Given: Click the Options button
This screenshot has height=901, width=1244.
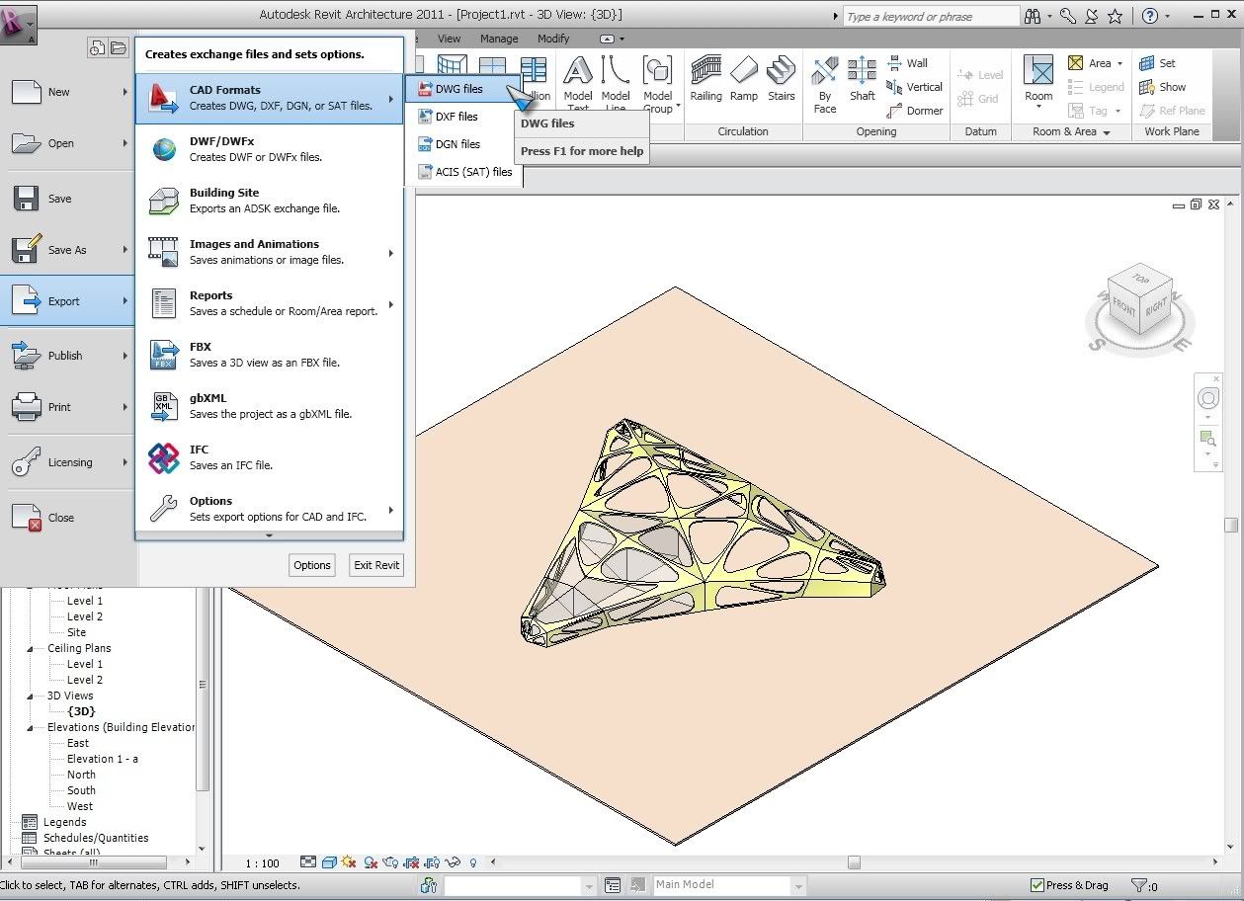Looking at the screenshot, I should pyautogui.click(x=312, y=565).
